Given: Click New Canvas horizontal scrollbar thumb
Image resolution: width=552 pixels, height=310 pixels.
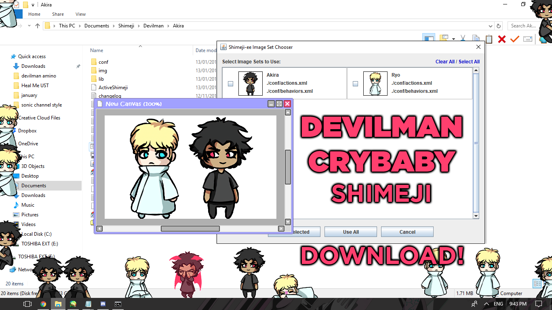Looking at the screenshot, I should click(x=190, y=228).
